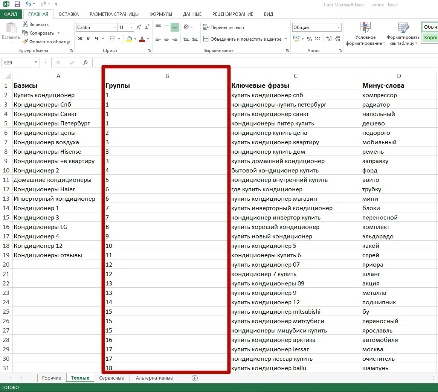
Task: Open the Общий number format dropdown
Action: (339, 27)
